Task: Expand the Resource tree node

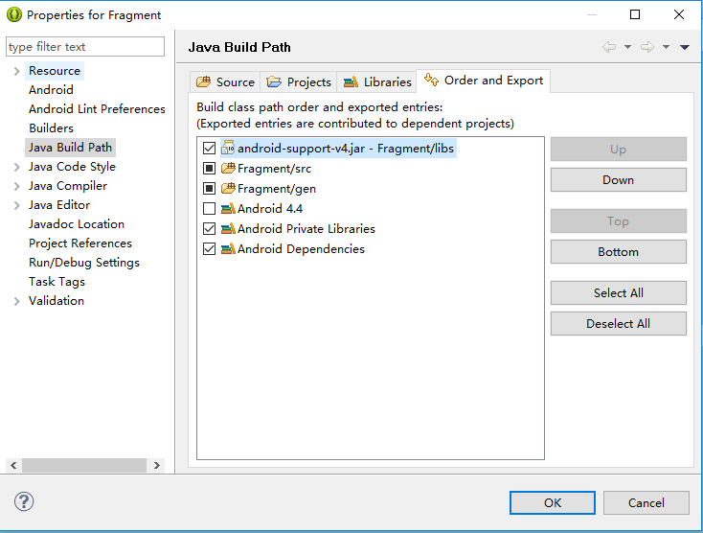Action: tap(16, 71)
